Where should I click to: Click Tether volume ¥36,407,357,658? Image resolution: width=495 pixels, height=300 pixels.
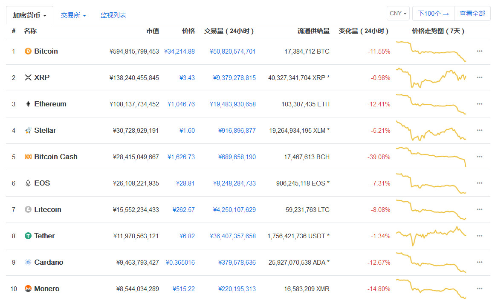pyautogui.click(x=233, y=236)
